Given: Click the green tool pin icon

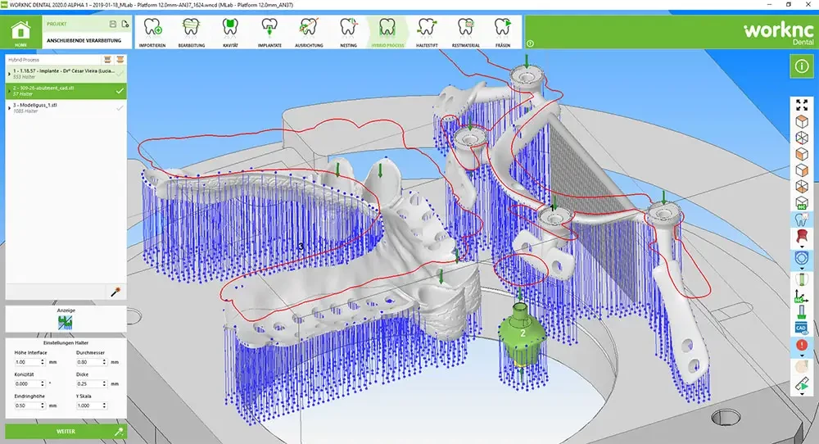Looking at the screenshot, I should pos(802,312).
